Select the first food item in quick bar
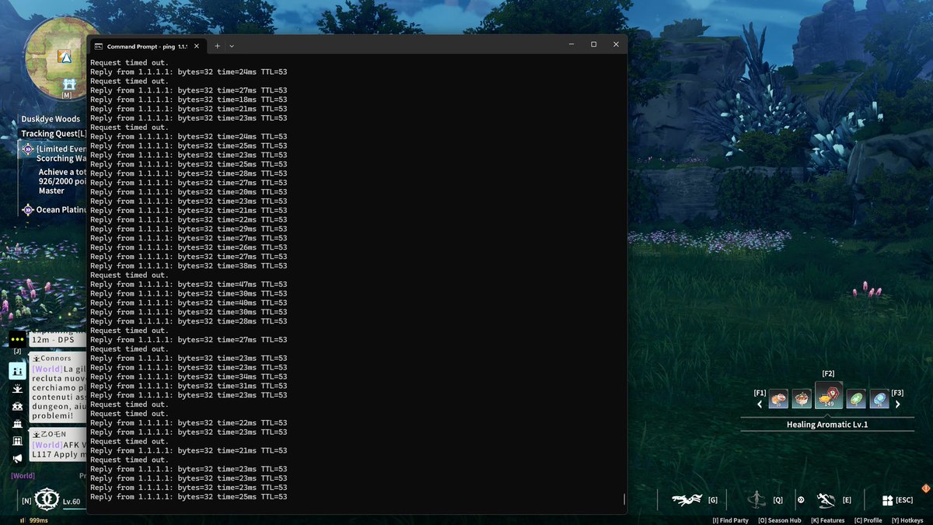The image size is (933, 525). point(778,399)
